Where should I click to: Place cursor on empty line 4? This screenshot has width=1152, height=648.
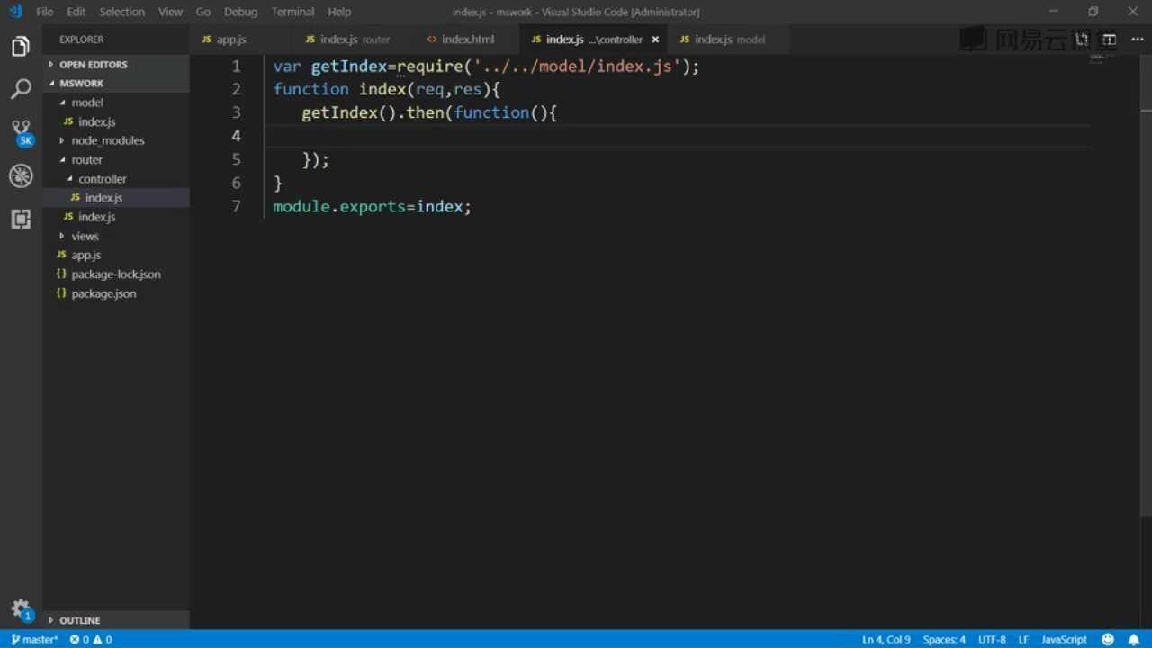click(x=678, y=136)
